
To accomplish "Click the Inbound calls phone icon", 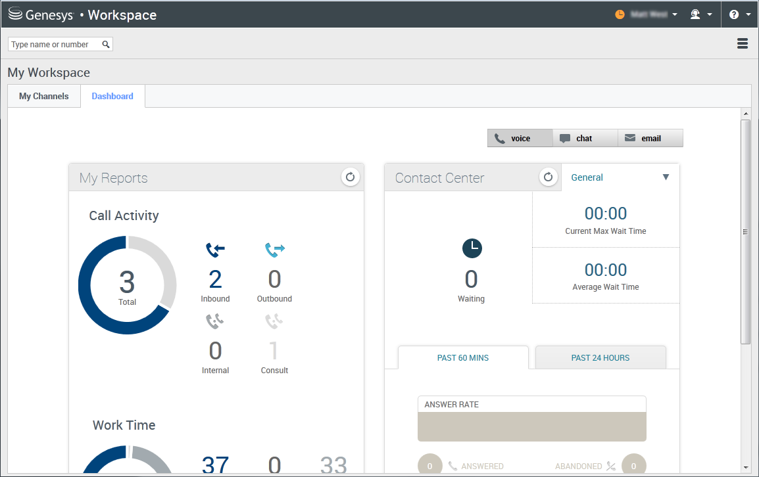I will [215, 250].
